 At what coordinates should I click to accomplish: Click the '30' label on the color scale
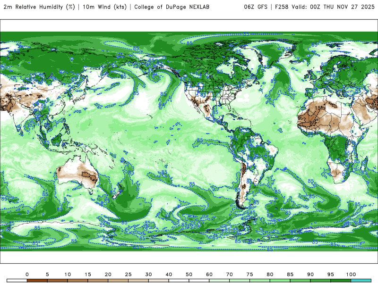148,275
